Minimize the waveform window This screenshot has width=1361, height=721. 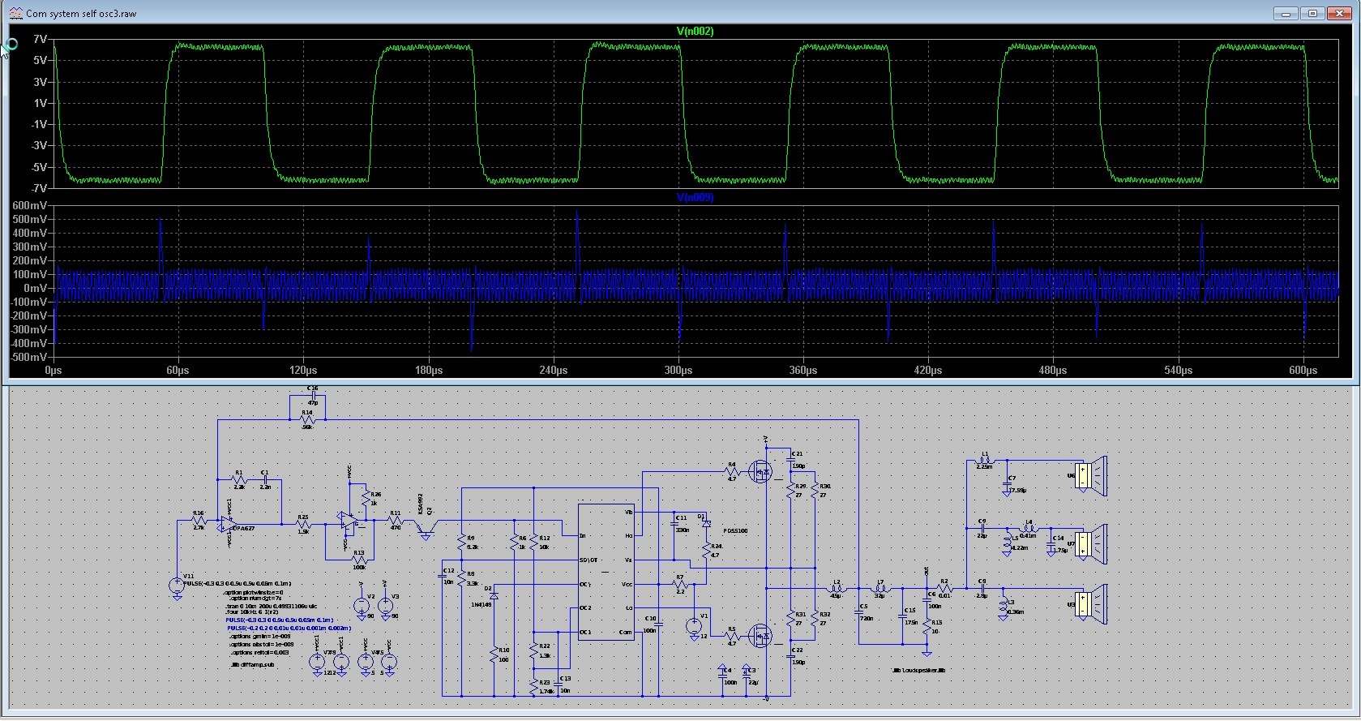(1286, 14)
